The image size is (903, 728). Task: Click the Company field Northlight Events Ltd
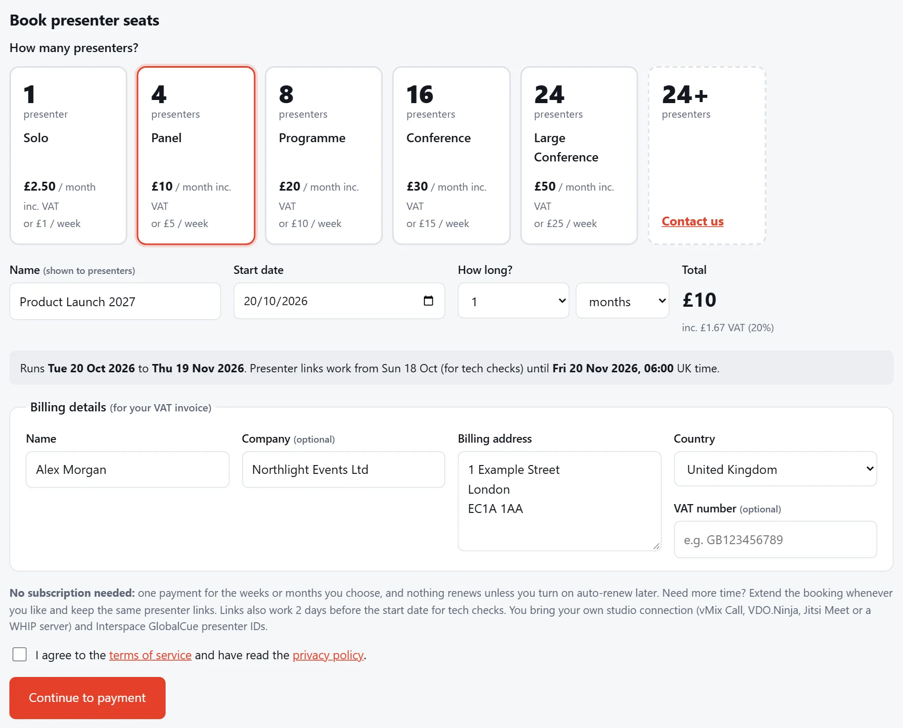tap(343, 469)
